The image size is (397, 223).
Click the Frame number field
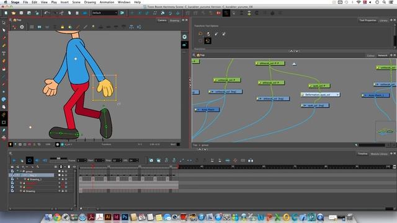81,160
